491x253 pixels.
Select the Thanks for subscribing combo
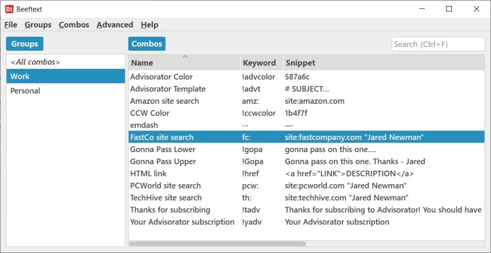point(306,210)
